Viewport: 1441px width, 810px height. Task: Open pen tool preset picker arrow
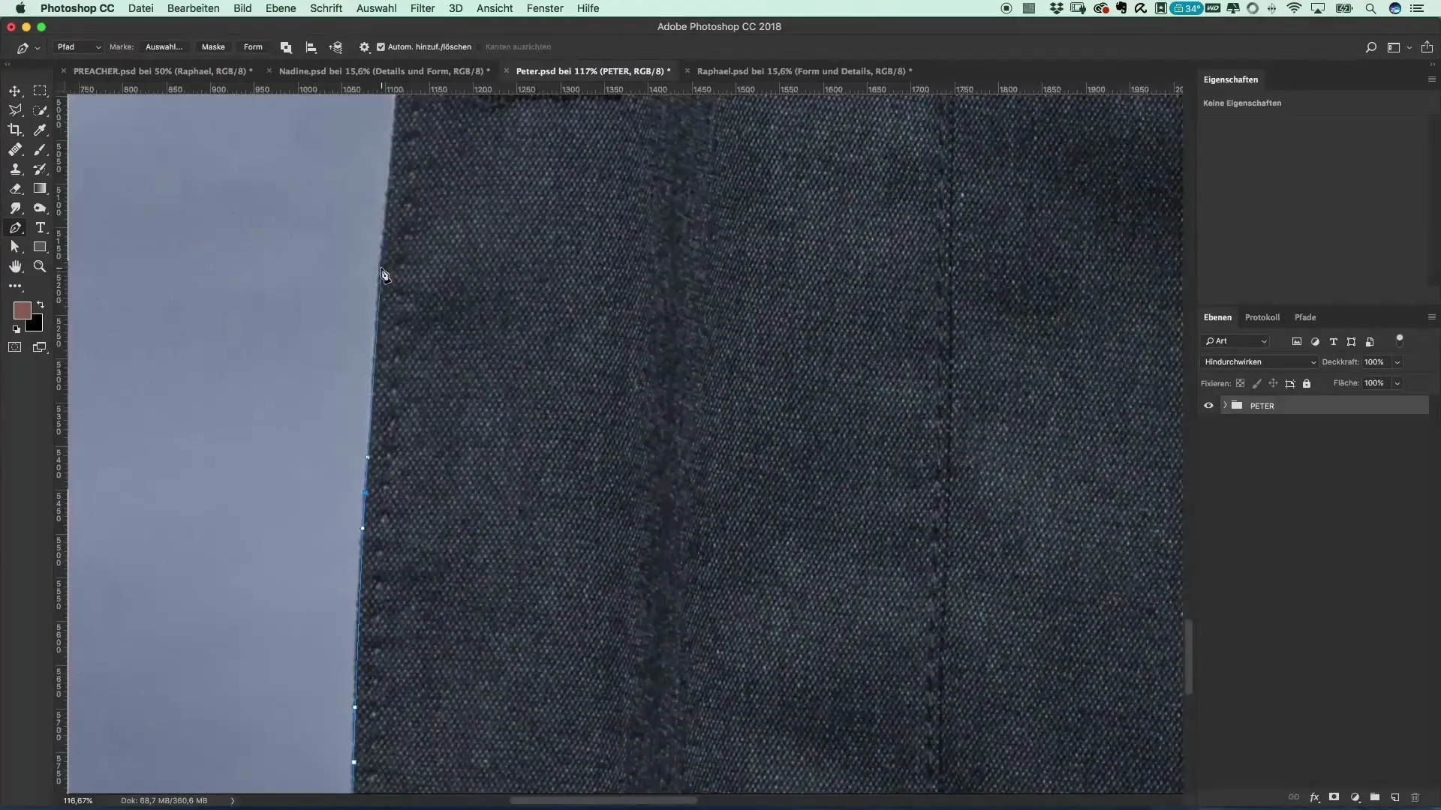[38, 48]
